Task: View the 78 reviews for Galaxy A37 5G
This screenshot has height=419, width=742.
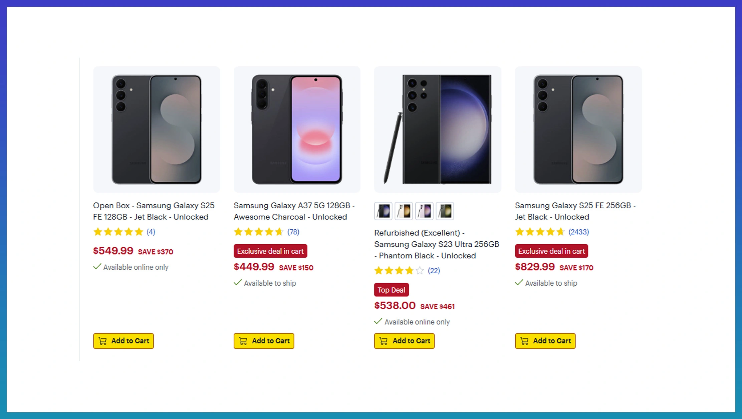Action: click(293, 232)
